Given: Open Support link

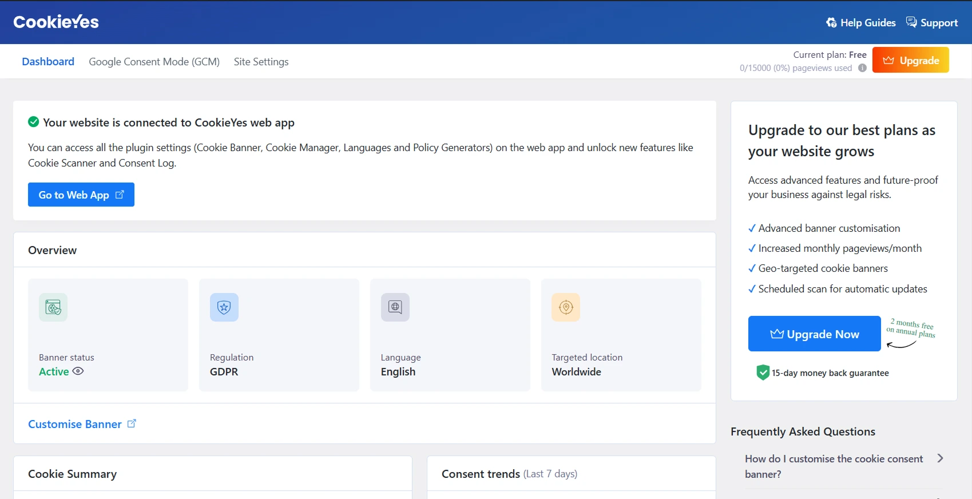Looking at the screenshot, I should (932, 23).
